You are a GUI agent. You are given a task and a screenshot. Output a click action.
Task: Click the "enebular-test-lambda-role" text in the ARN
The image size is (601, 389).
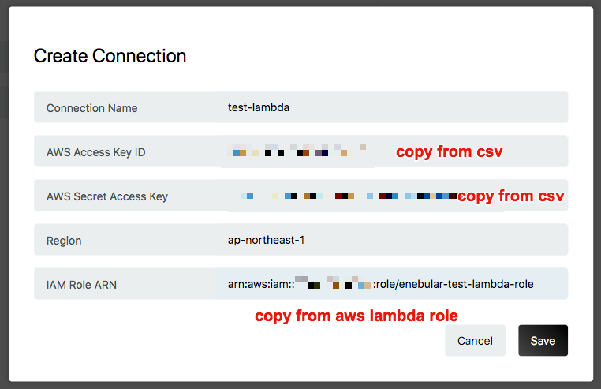(465, 284)
